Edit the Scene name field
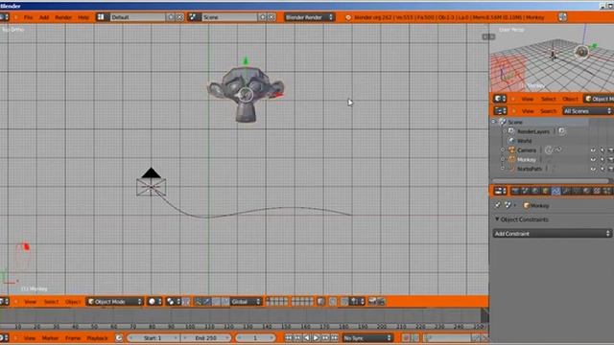This screenshot has height=345, width=614. (x=228, y=17)
